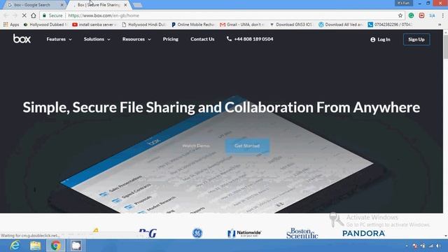Viewport: 448px width, 252px height.
Task: Expand the Resources dropdown menu
Action: (x=136, y=39)
